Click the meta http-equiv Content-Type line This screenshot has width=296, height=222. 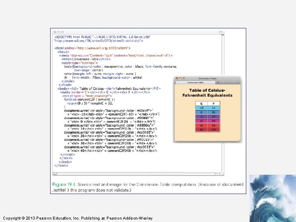click(116, 55)
